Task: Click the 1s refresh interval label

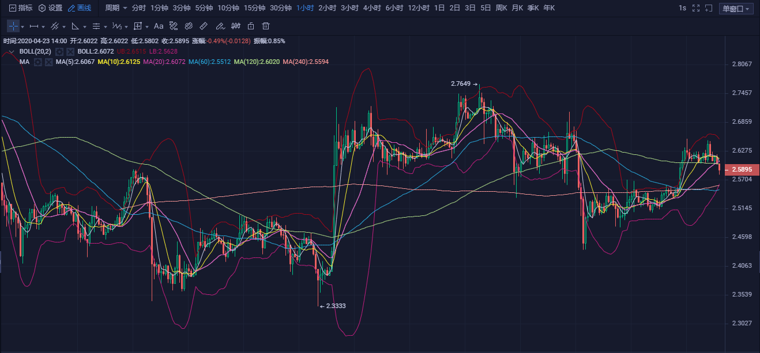Action: tap(683, 8)
